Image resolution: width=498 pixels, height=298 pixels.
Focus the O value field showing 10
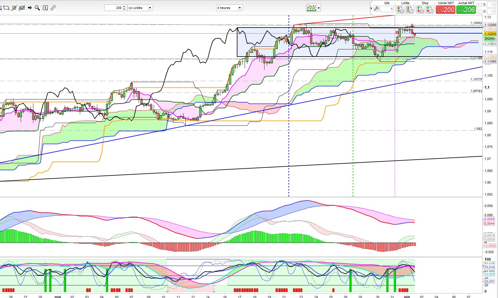(x=491, y=12)
